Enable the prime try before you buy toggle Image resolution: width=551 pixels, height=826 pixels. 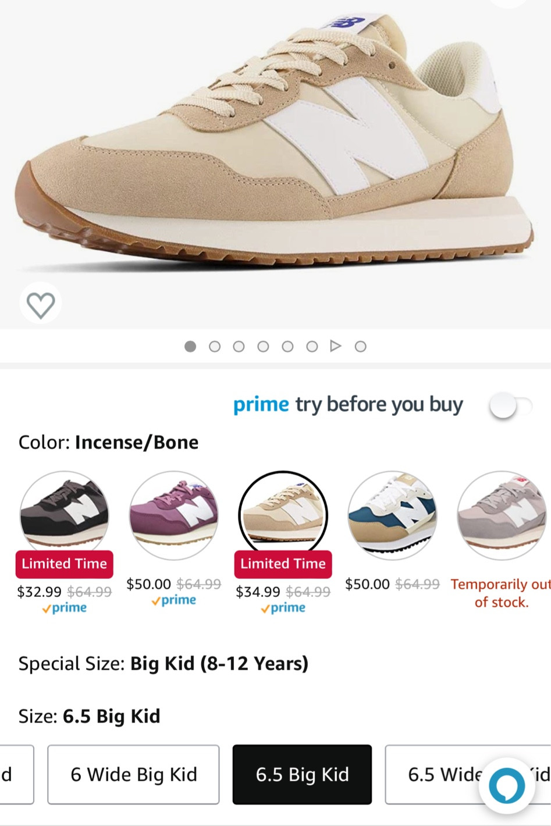tap(510, 405)
